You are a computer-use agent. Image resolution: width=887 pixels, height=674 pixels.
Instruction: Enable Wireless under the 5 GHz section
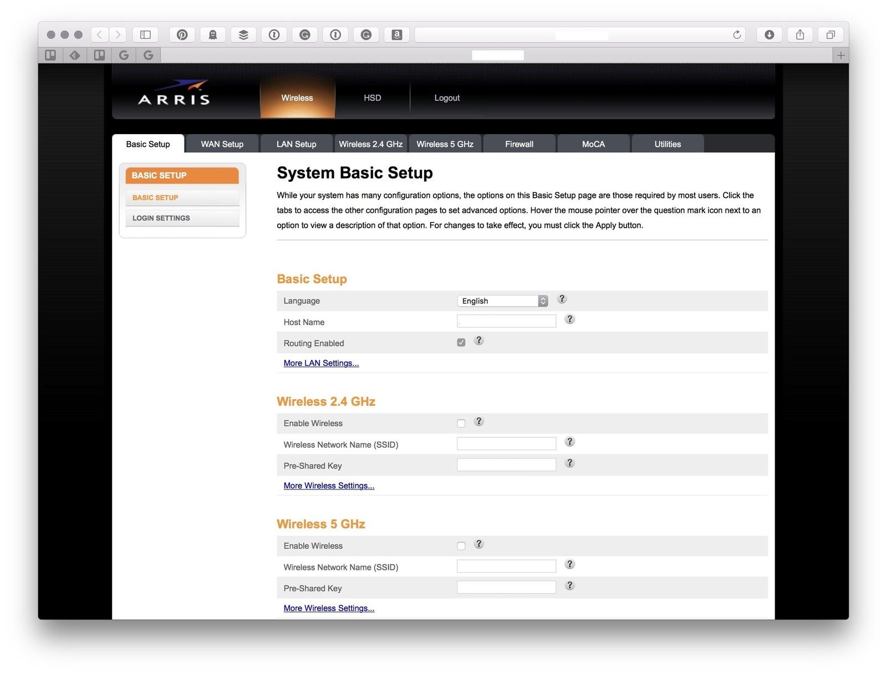click(461, 546)
